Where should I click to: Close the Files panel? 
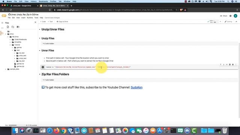point(35,22)
